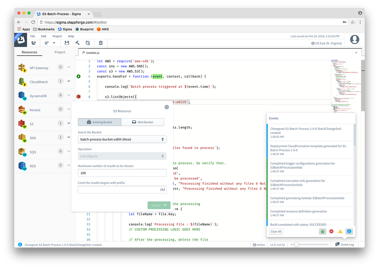
Task: Build the project with the hammer icon
Action: [77, 43]
